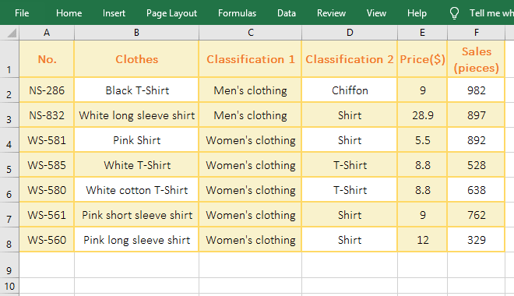Select Men's clothing cell in row 3

(251, 115)
